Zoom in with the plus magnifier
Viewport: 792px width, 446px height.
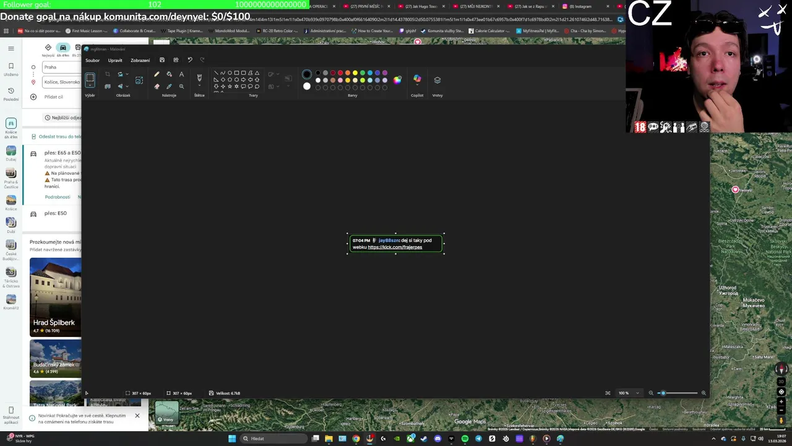pyautogui.click(x=704, y=393)
